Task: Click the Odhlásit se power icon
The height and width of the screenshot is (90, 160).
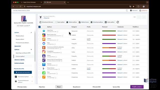Action: (x=140, y=10)
